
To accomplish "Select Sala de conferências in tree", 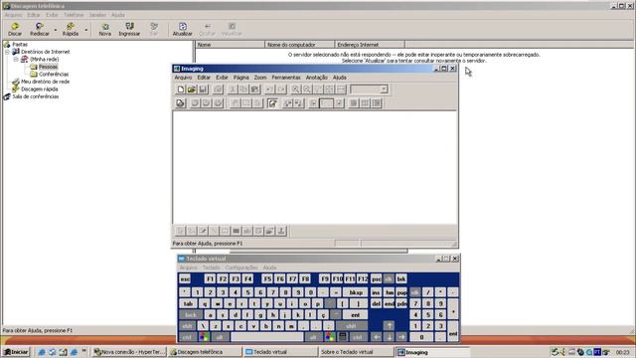I will 36,96.
